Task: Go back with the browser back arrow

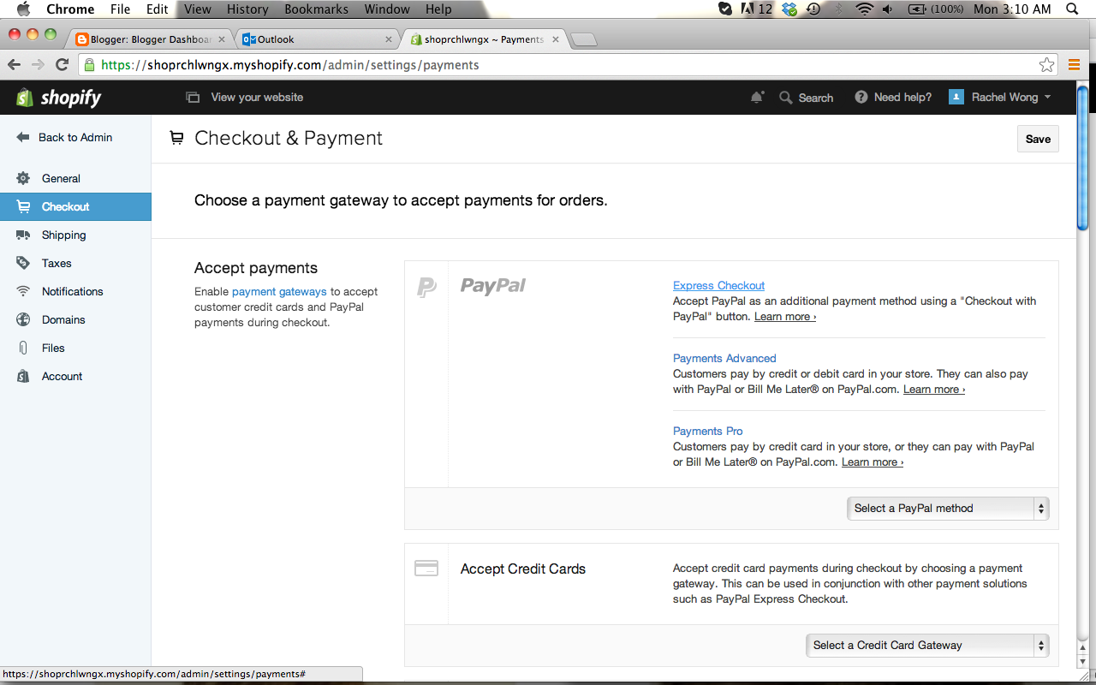Action: point(14,65)
